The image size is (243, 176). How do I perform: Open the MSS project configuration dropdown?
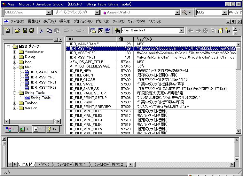coord(224,12)
